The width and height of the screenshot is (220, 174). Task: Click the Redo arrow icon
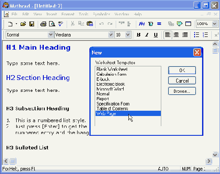click(110, 24)
